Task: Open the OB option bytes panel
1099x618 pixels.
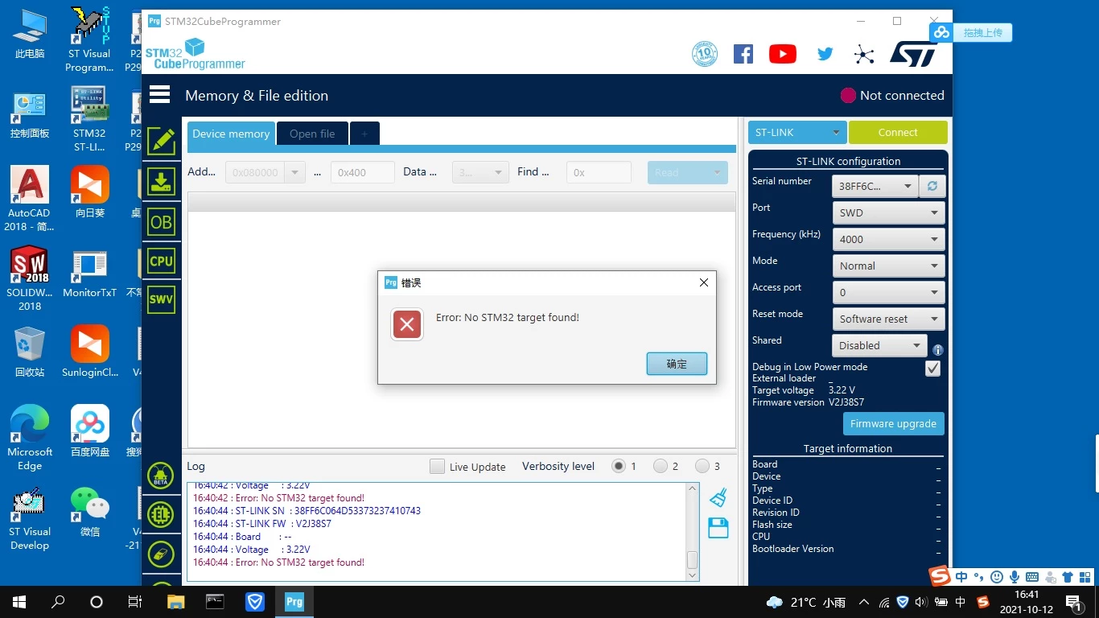Action: click(x=161, y=222)
